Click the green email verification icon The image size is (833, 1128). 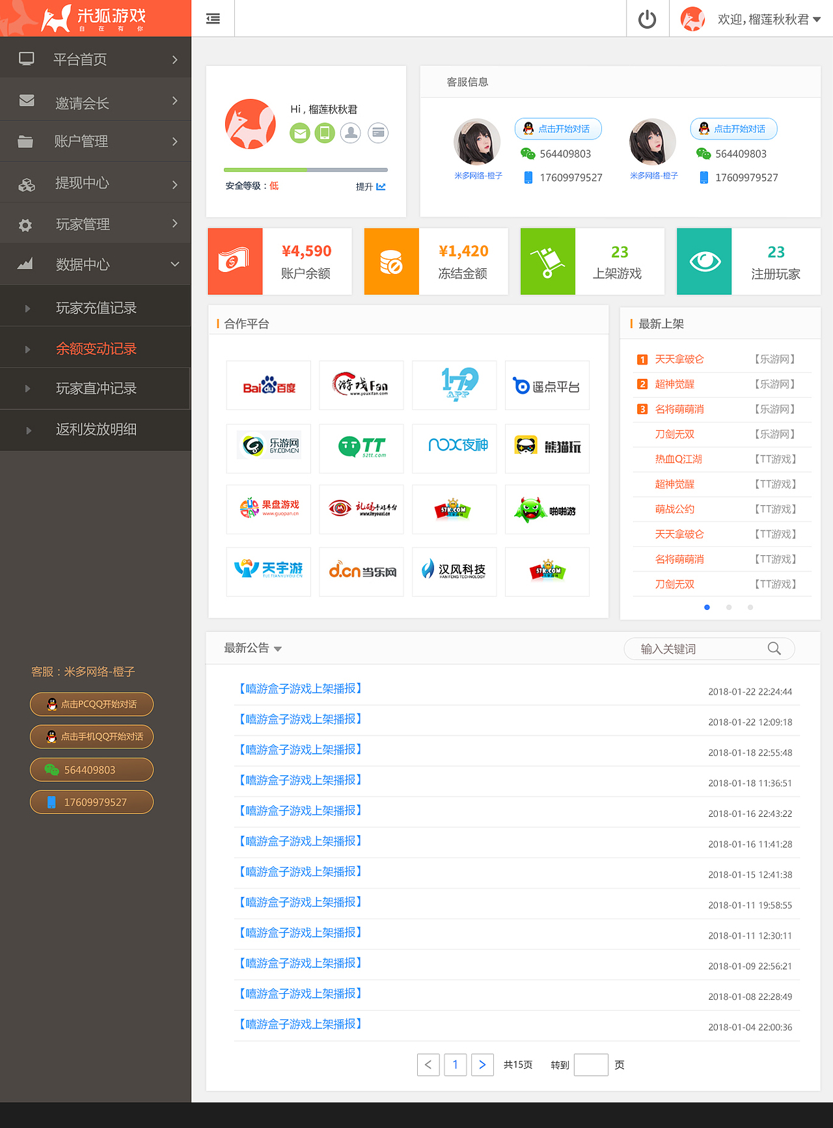[x=299, y=133]
